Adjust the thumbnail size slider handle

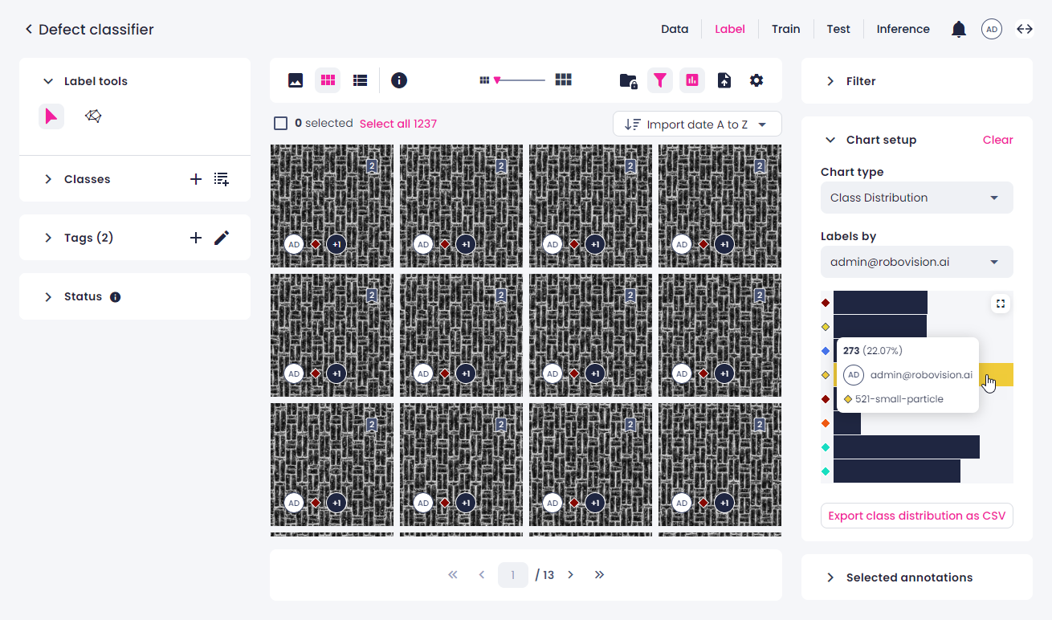coord(497,80)
